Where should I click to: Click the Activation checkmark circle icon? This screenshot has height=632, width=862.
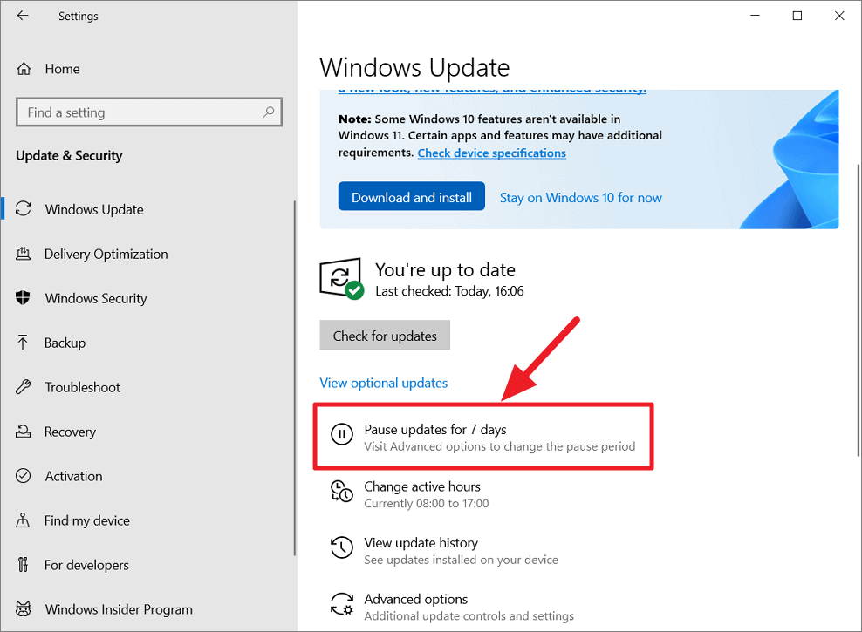tap(23, 475)
